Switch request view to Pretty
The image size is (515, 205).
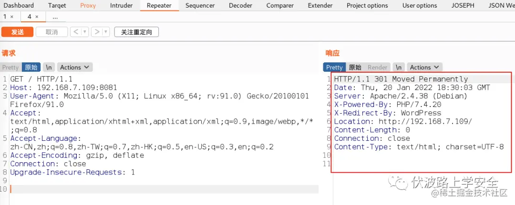point(10,67)
